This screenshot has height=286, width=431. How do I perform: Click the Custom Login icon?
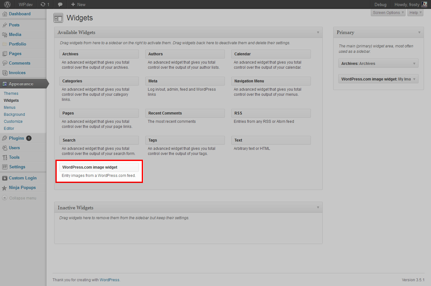point(4,178)
